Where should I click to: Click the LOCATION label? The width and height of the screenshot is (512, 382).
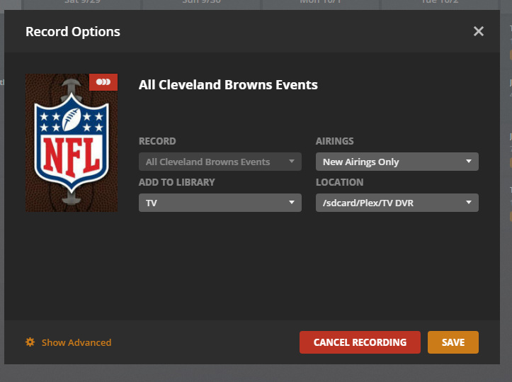coord(339,182)
